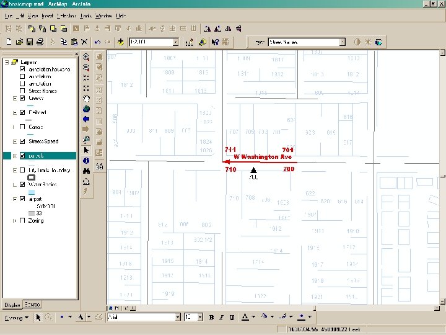
Task: Launch ArcCatalog from toolbar
Action: coord(202,42)
